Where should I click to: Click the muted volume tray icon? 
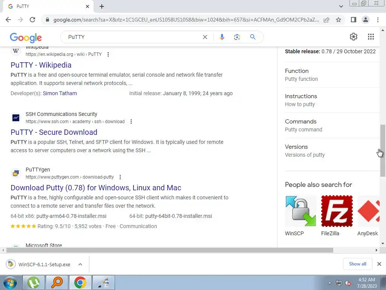coord(348,283)
